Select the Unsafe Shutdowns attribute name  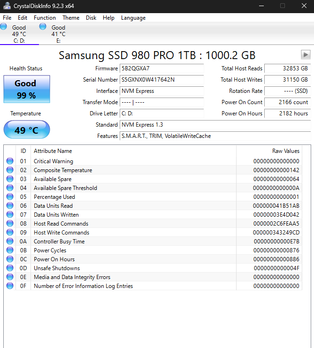point(57,268)
